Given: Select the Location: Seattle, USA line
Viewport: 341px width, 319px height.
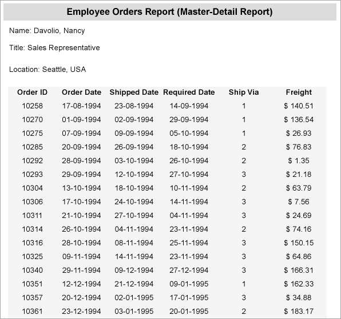Looking at the screenshot, I should point(47,70).
